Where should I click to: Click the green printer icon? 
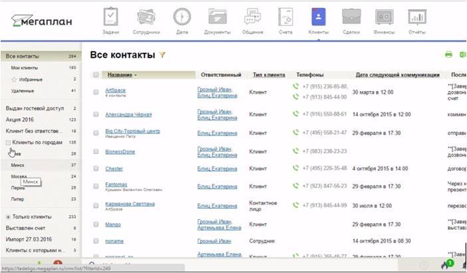(448, 54)
